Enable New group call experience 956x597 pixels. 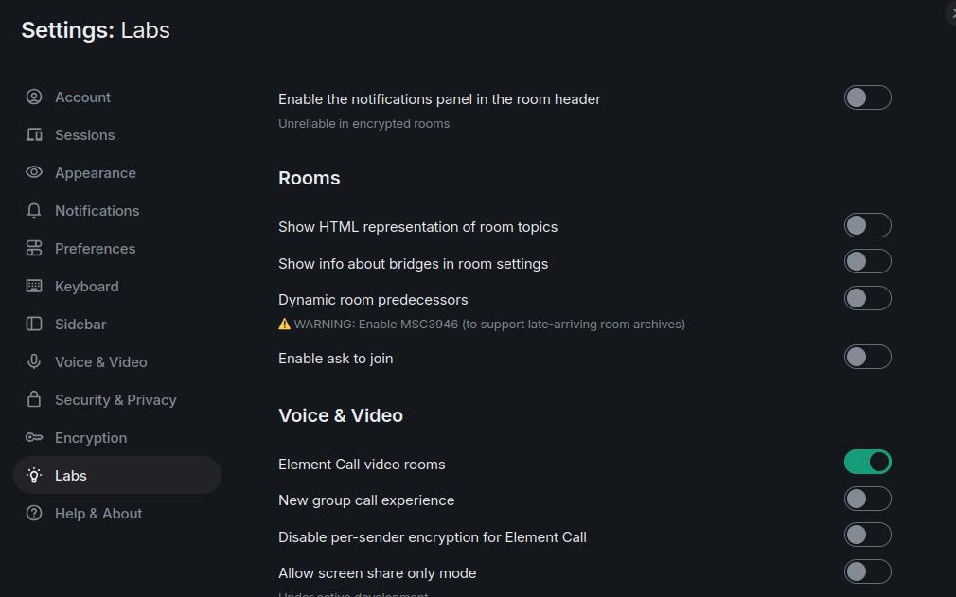pyautogui.click(x=867, y=499)
